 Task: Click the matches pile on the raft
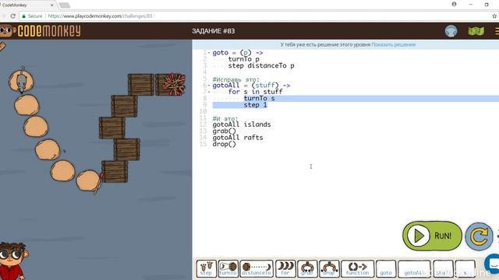(x=174, y=84)
